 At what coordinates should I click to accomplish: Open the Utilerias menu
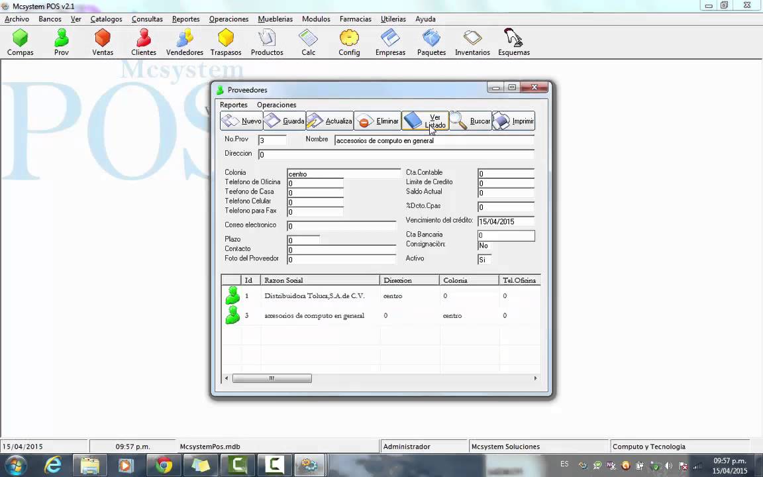[x=393, y=19]
